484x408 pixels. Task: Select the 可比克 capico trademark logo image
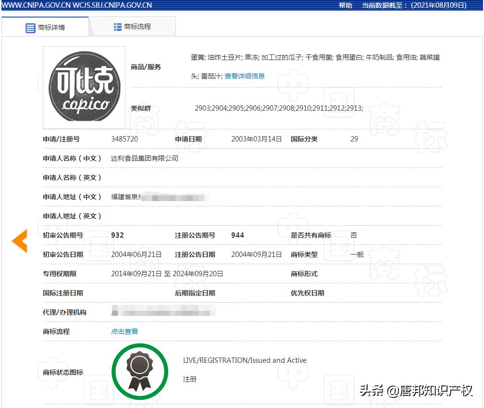tap(84, 87)
